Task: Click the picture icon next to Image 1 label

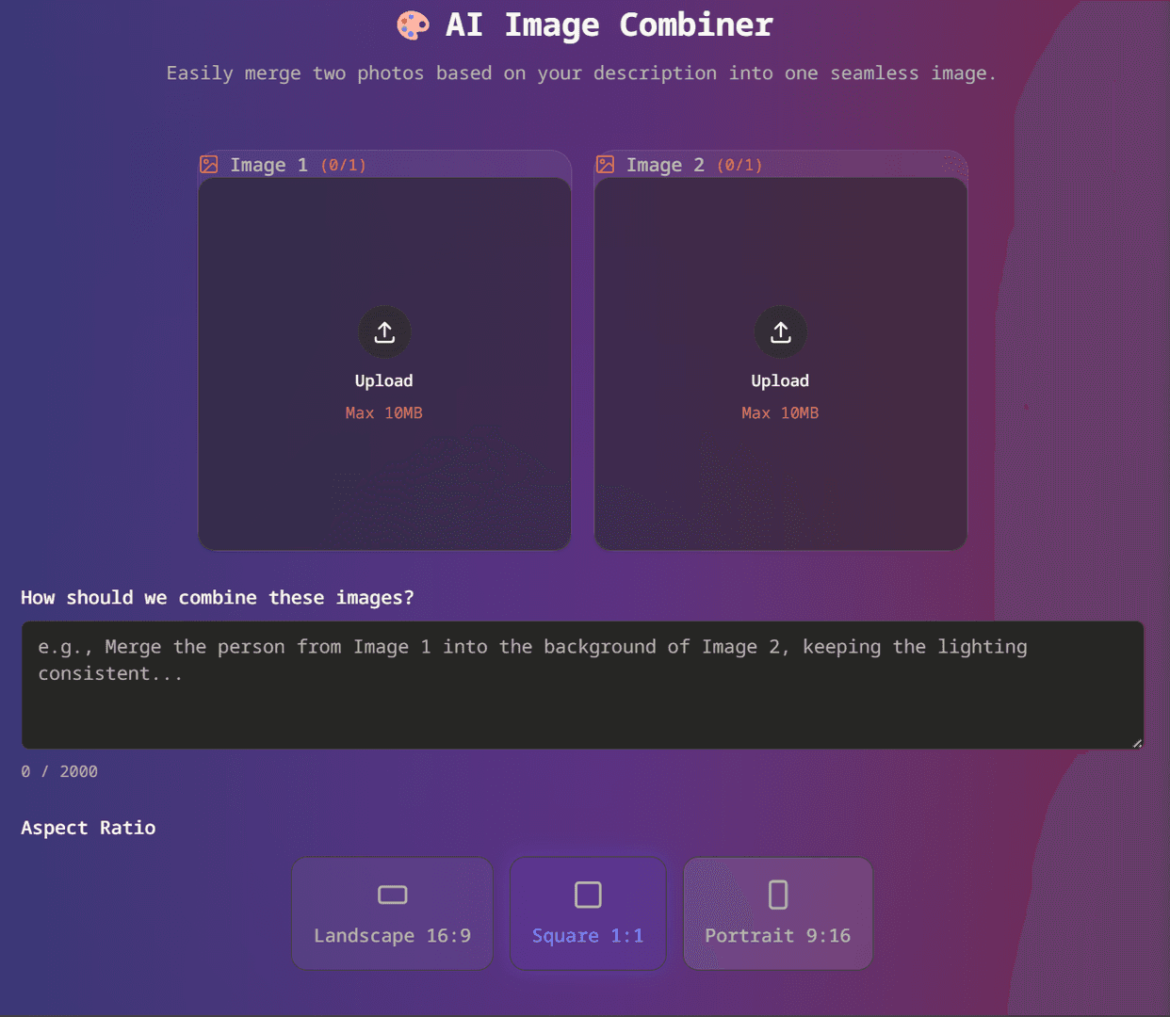Action: click(x=209, y=165)
